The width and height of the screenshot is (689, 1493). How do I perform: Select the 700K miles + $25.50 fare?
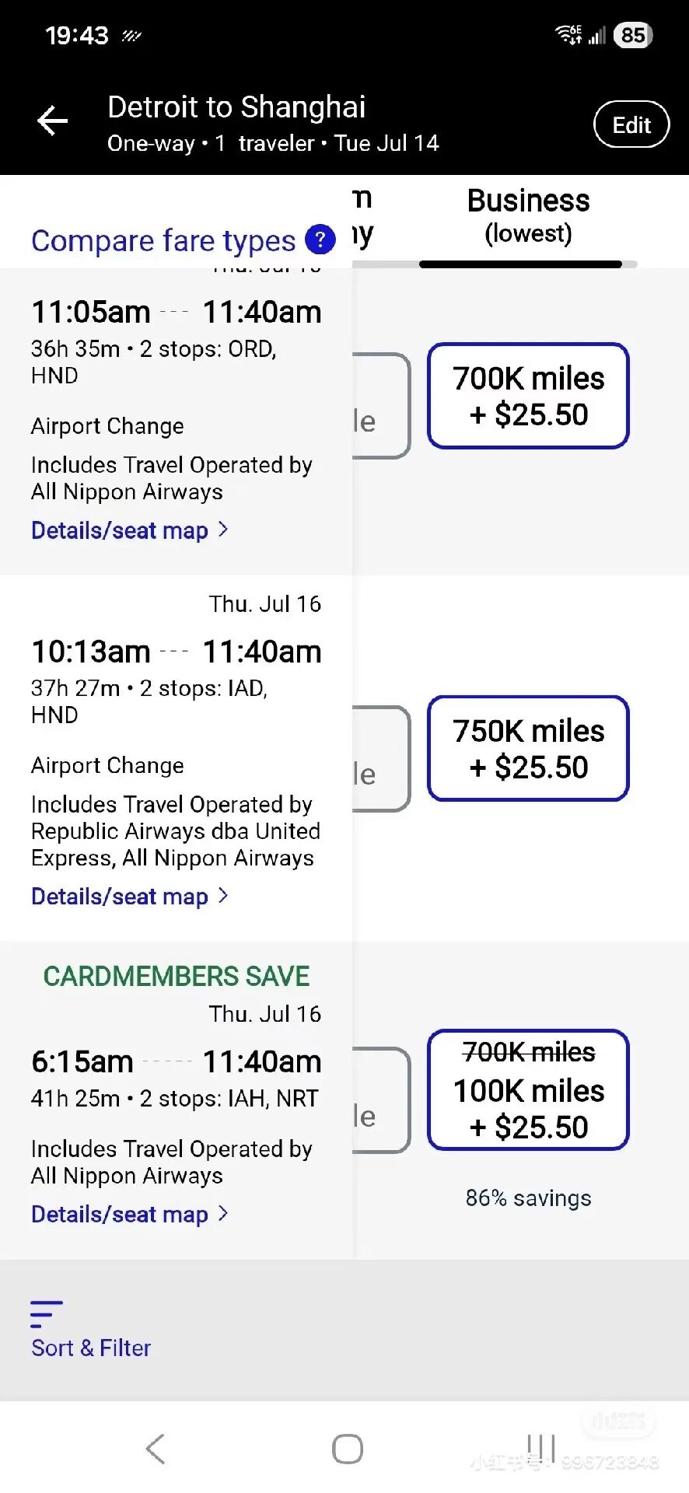[x=528, y=396]
